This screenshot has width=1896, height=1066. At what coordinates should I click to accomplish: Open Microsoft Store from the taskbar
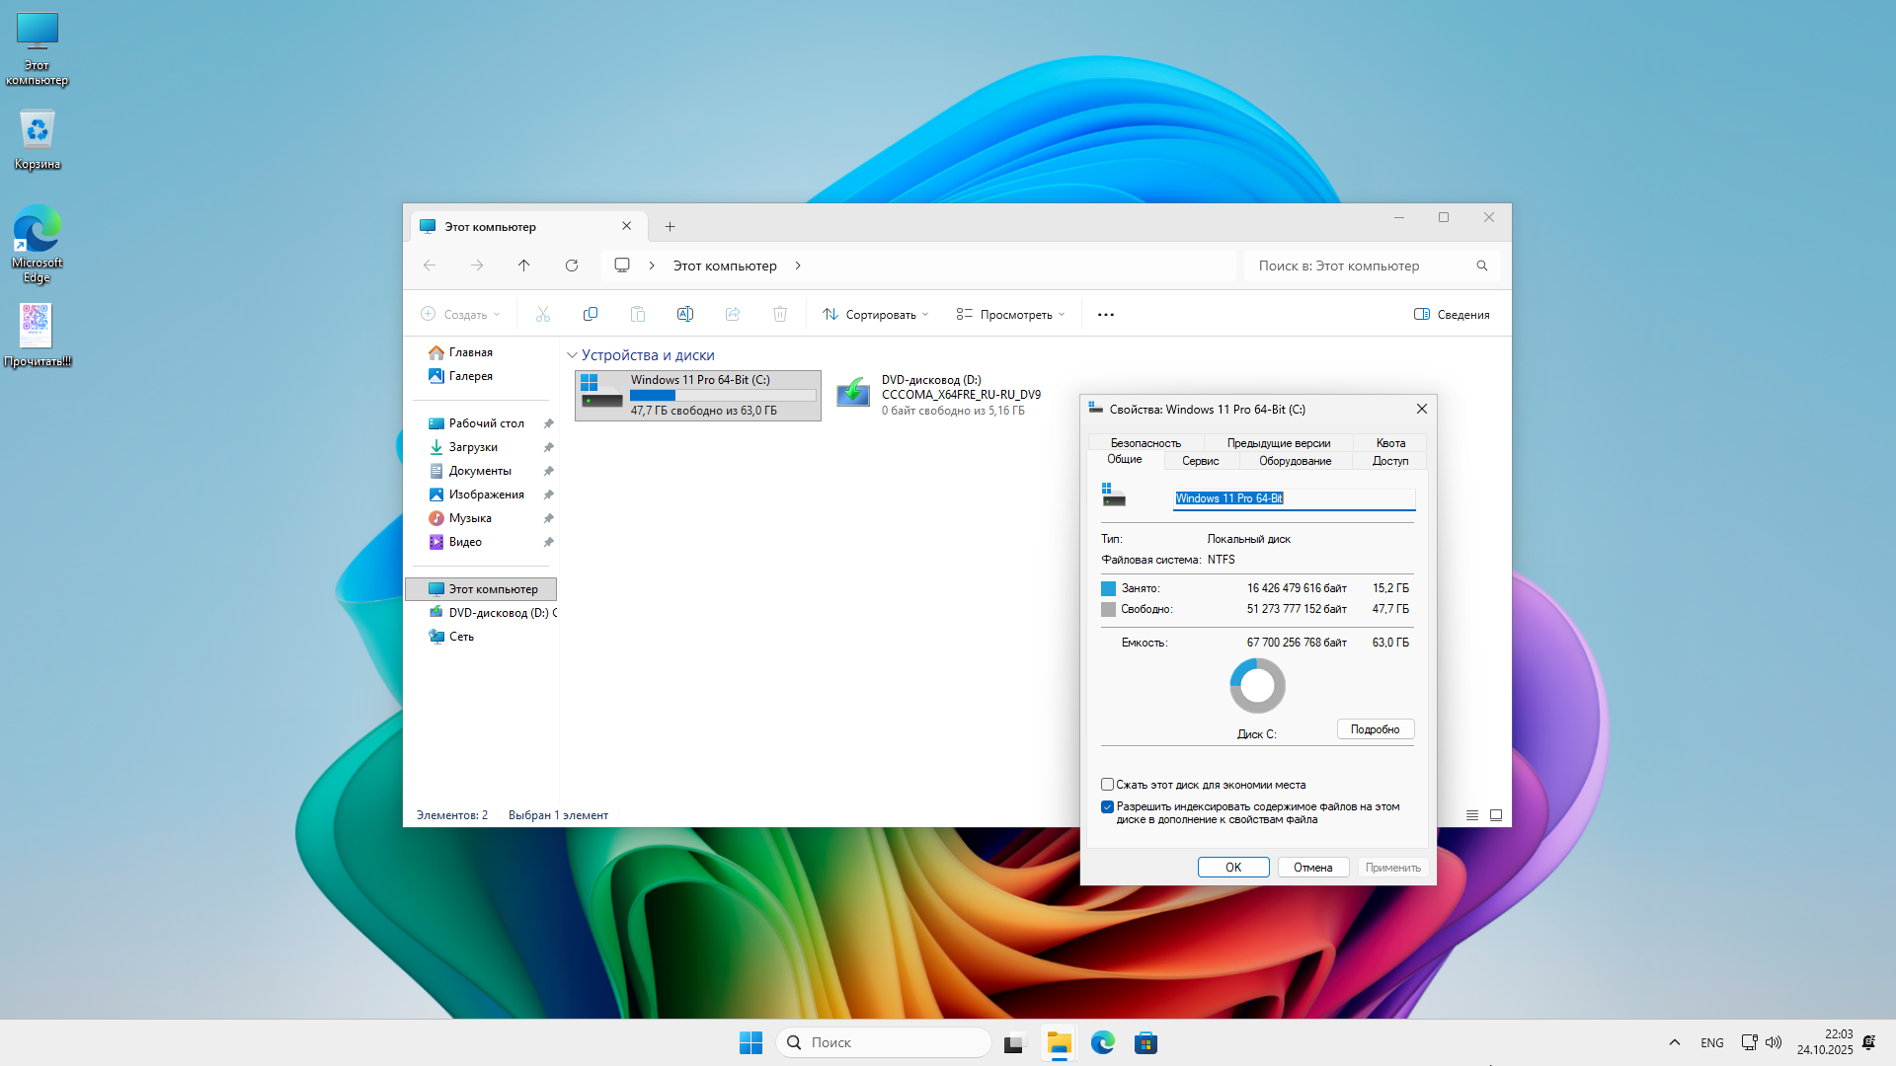point(1145,1042)
